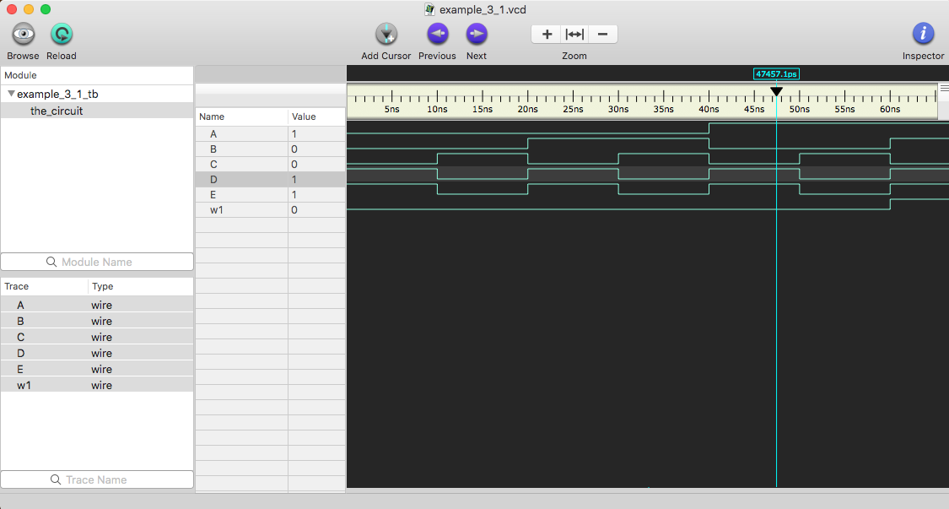Click the Browse eye icon

24,34
